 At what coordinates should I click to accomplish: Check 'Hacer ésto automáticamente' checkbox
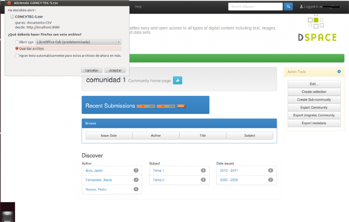coord(16,55)
